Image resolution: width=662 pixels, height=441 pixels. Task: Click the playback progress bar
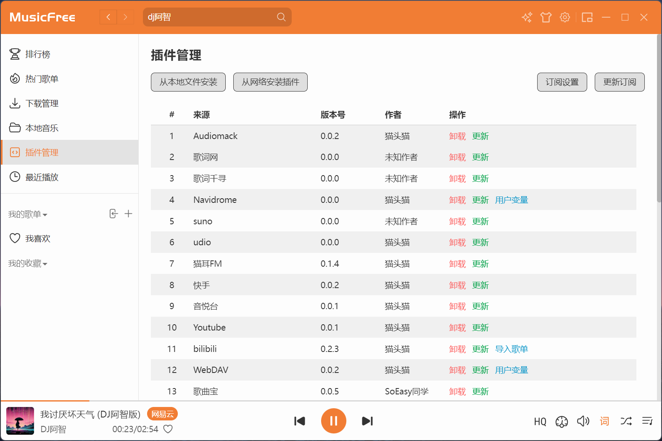point(331,401)
